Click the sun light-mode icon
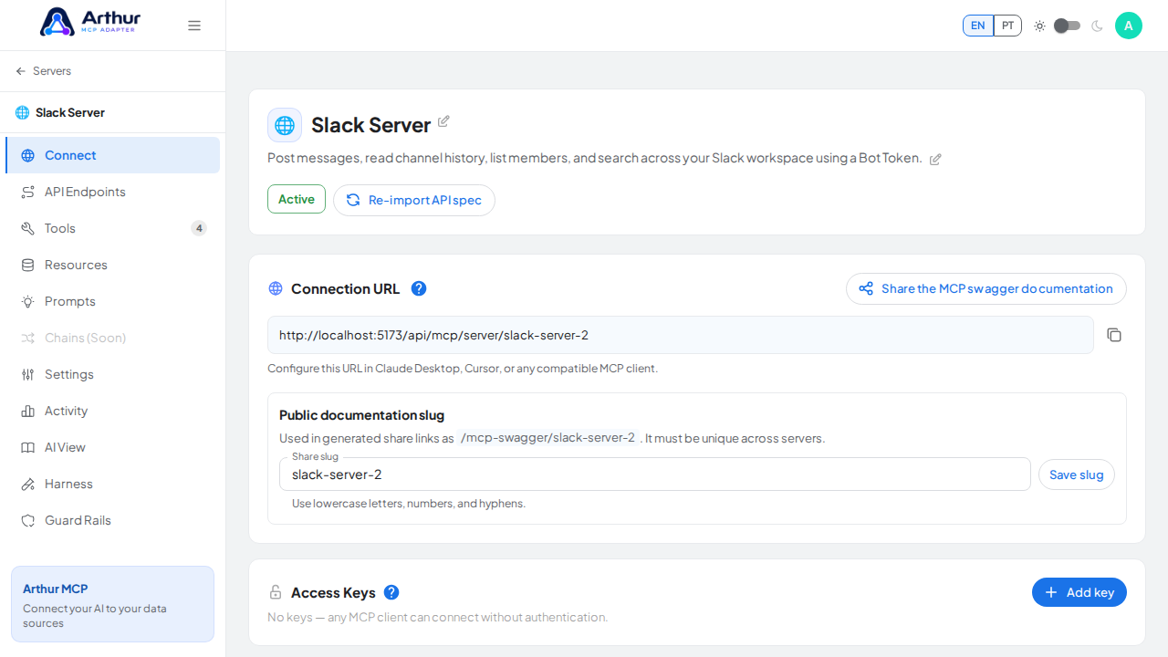 point(1039,26)
